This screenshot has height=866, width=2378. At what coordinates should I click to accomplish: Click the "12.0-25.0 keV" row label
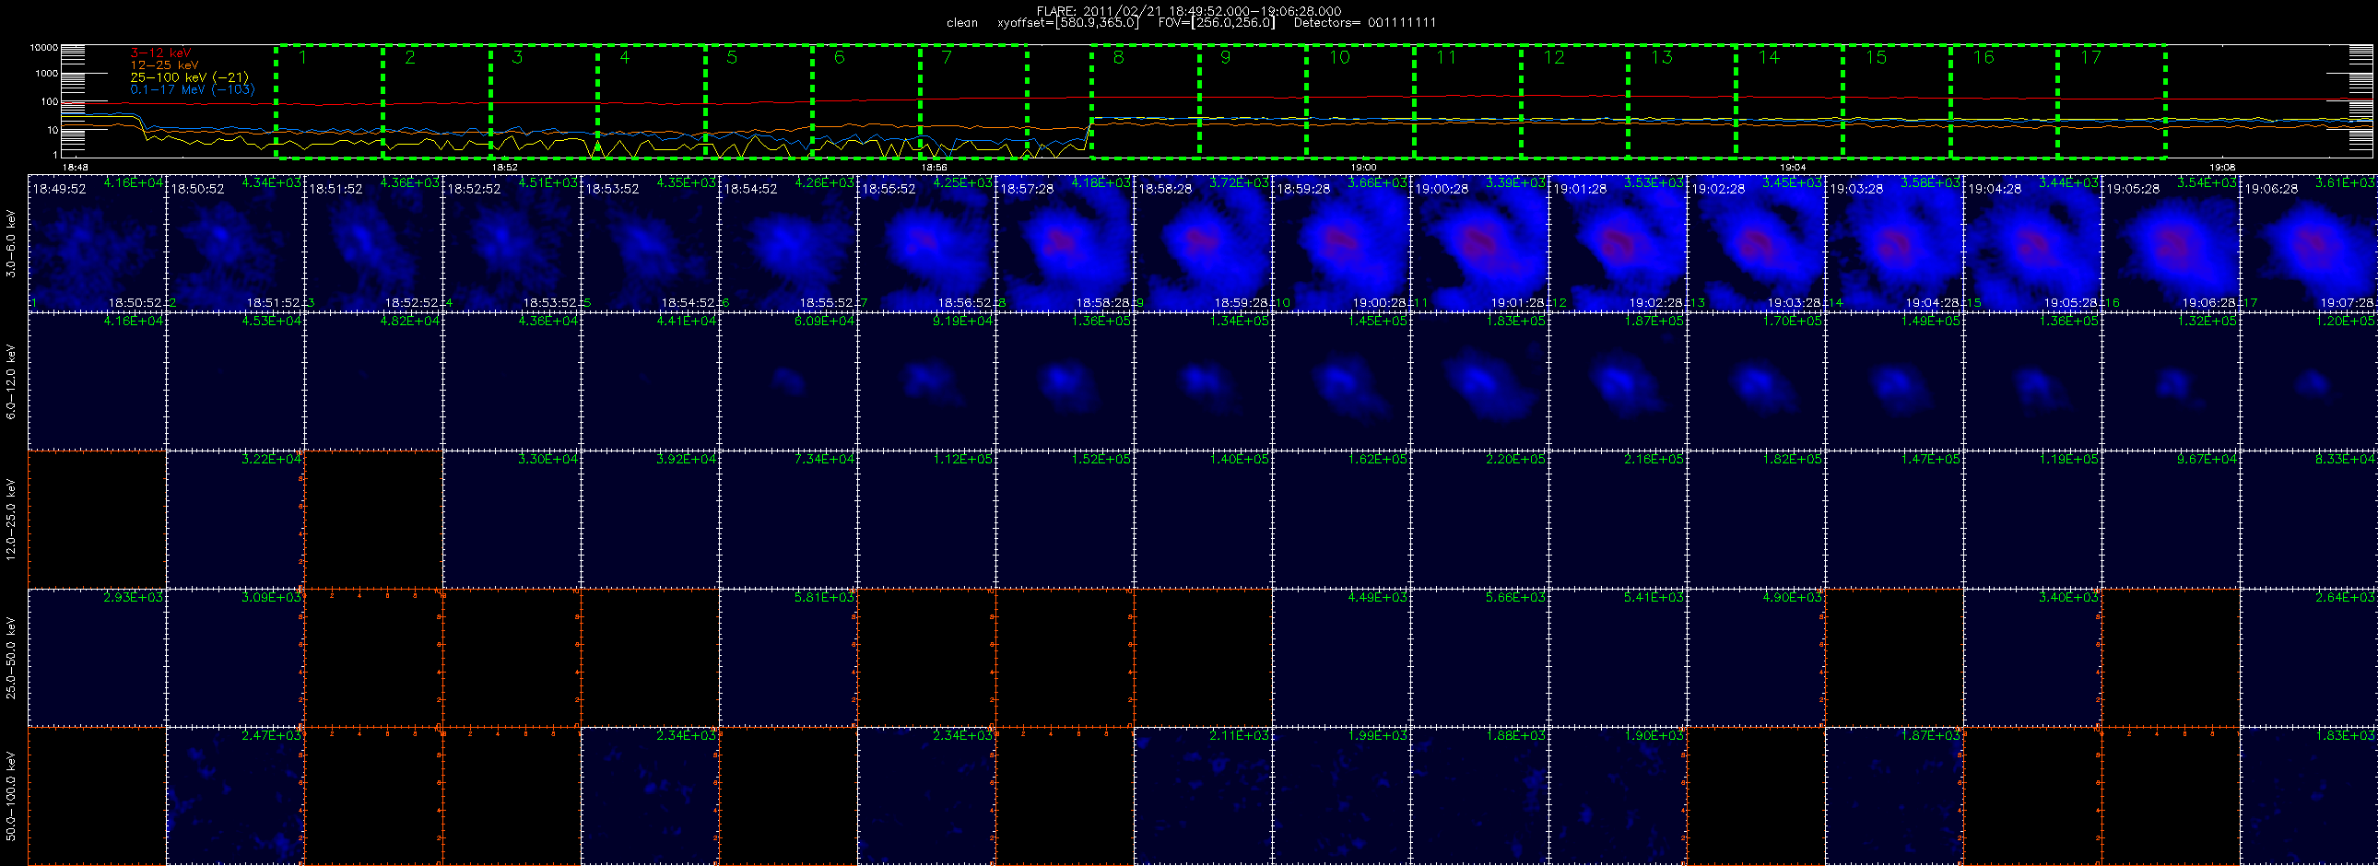11,520
